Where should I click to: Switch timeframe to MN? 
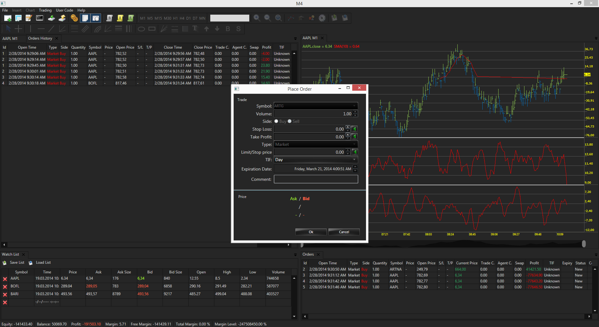[202, 18]
